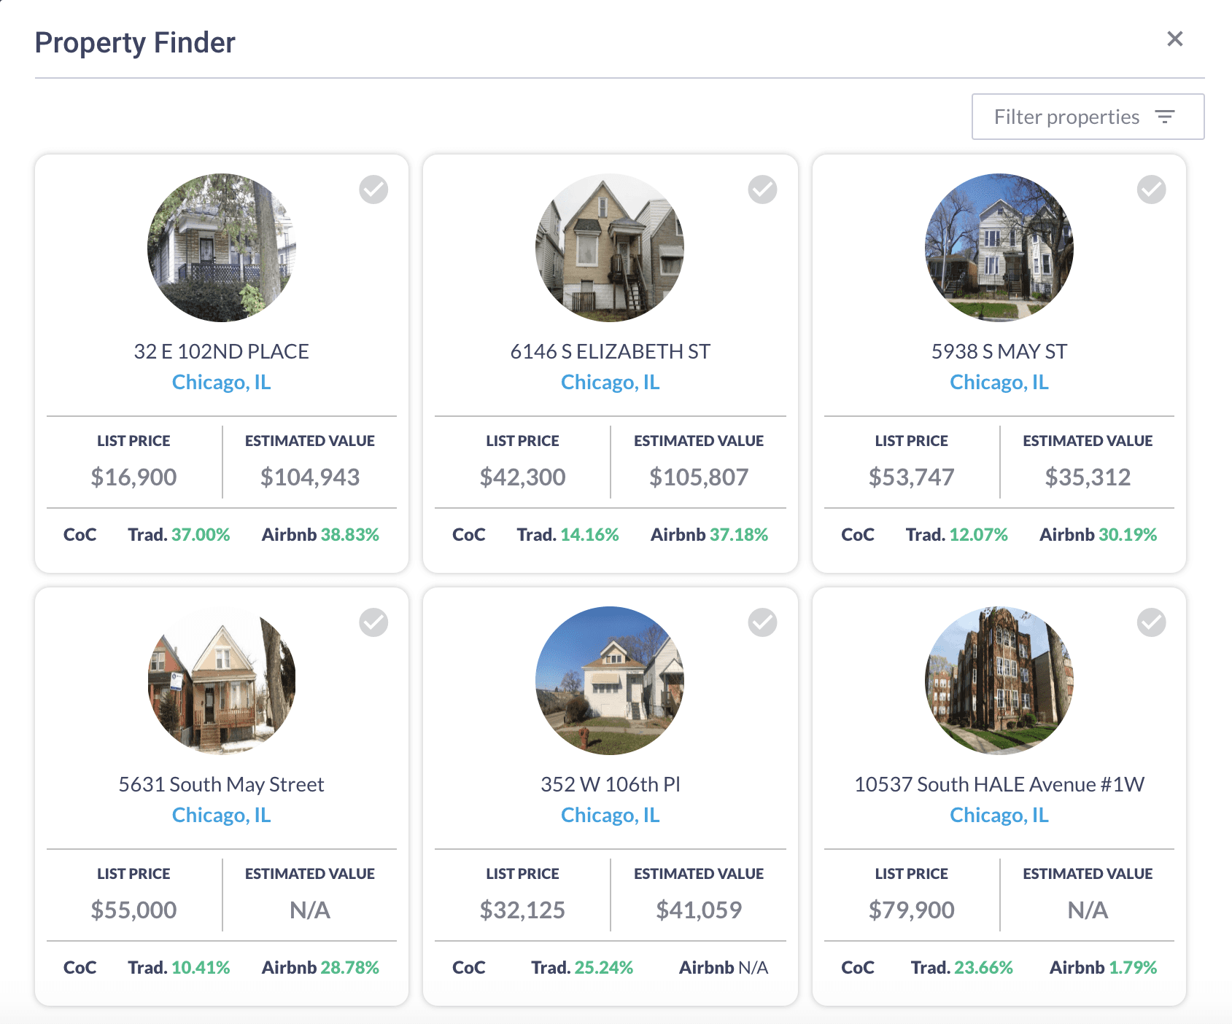
Task: Click the 5631 South May Street thumbnail
Action: (222, 681)
